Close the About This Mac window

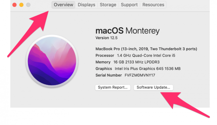point(14,5)
